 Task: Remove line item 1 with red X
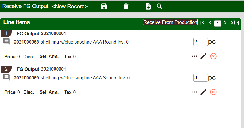213,56
